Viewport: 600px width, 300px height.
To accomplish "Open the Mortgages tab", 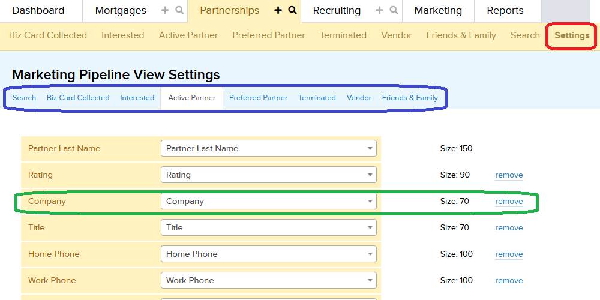I will coord(121,11).
